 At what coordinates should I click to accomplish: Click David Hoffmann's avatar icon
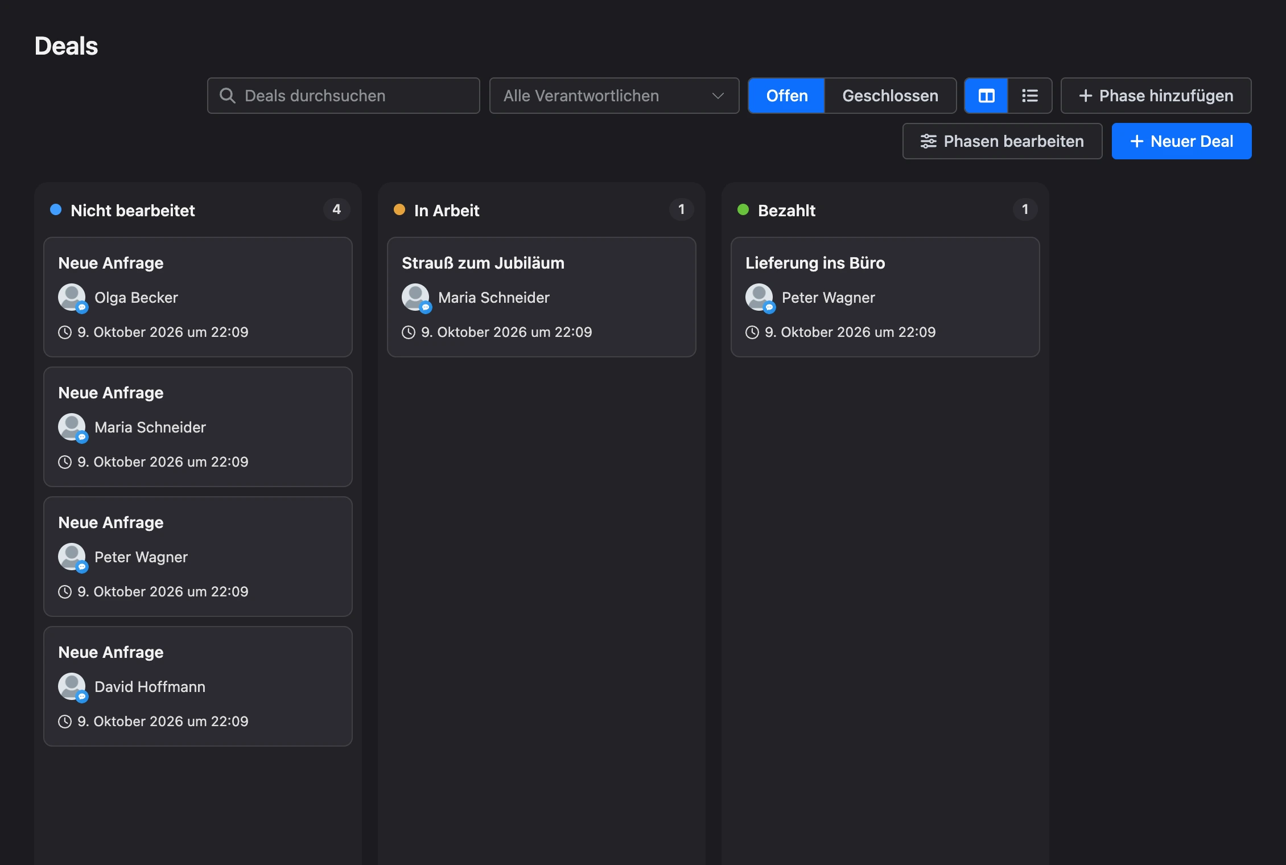coord(72,686)
